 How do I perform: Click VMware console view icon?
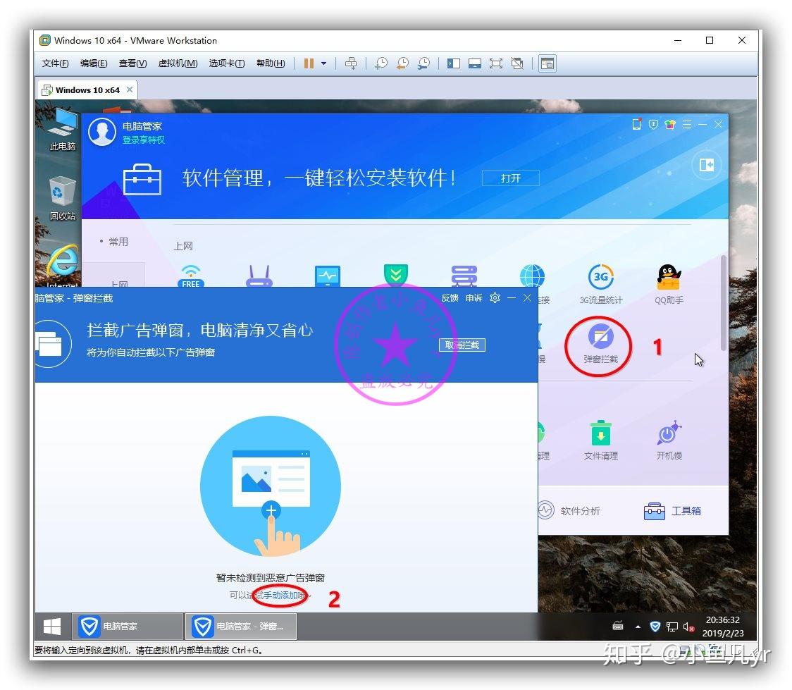pyautogui.click(x=547, y=63)
